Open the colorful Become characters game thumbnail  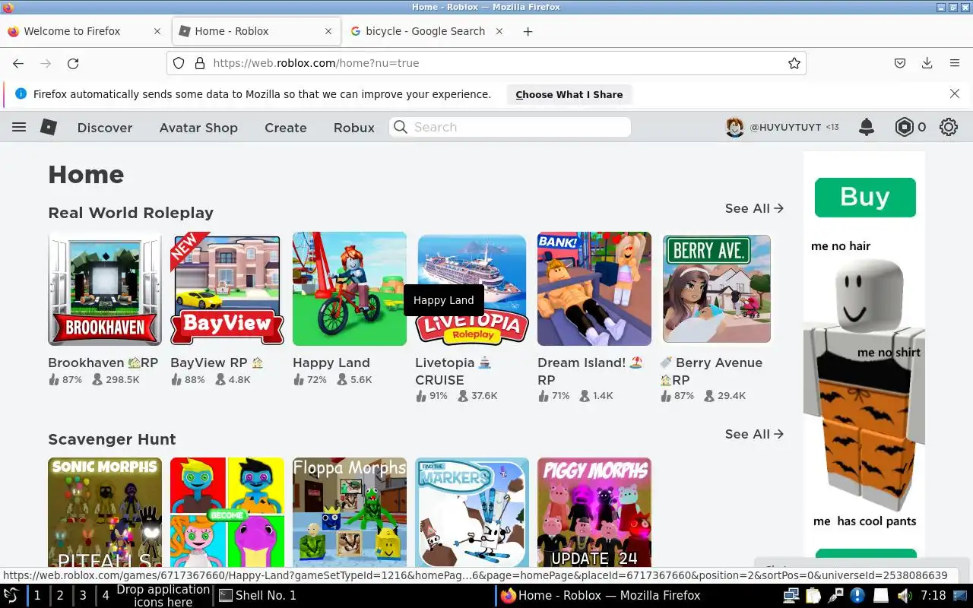[227, 513]
